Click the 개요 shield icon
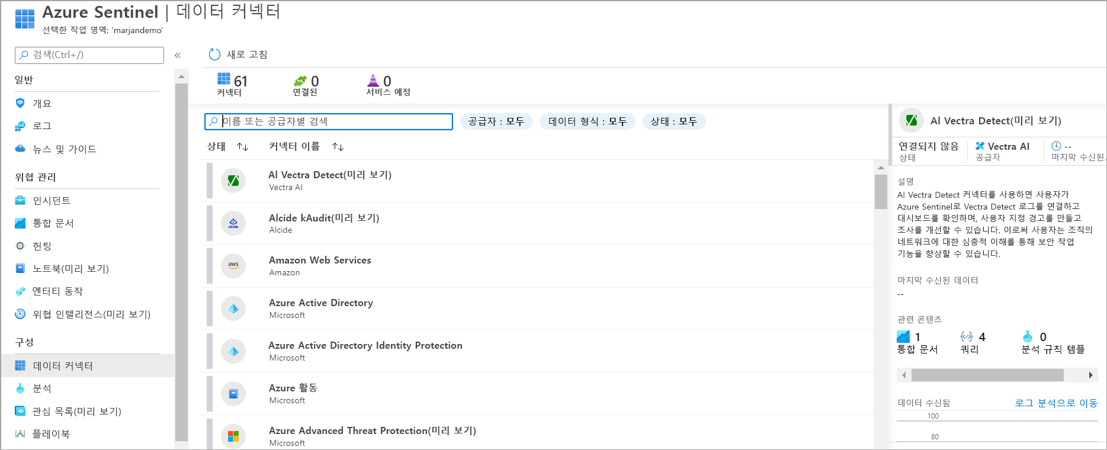 (20, 103)
